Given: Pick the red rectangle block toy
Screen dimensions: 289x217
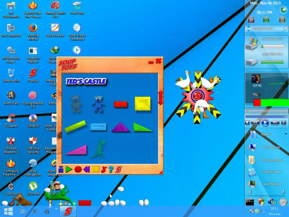Looking at the screenshot, I should (121, 104).
